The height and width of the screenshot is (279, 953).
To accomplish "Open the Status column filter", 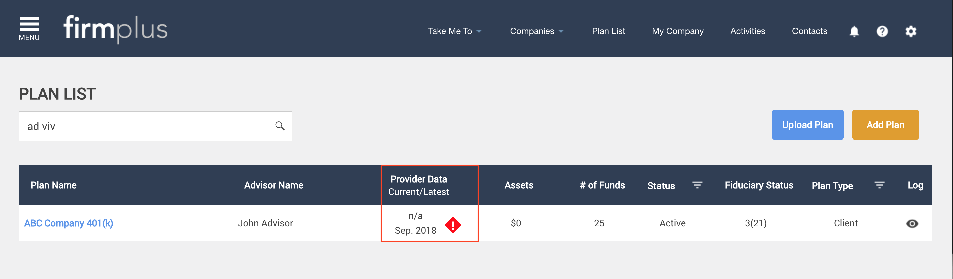I will point(697,185).
